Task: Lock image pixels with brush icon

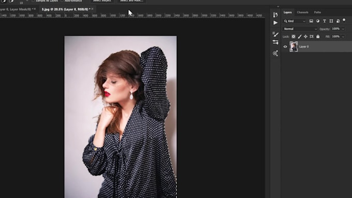Action: 300,37
